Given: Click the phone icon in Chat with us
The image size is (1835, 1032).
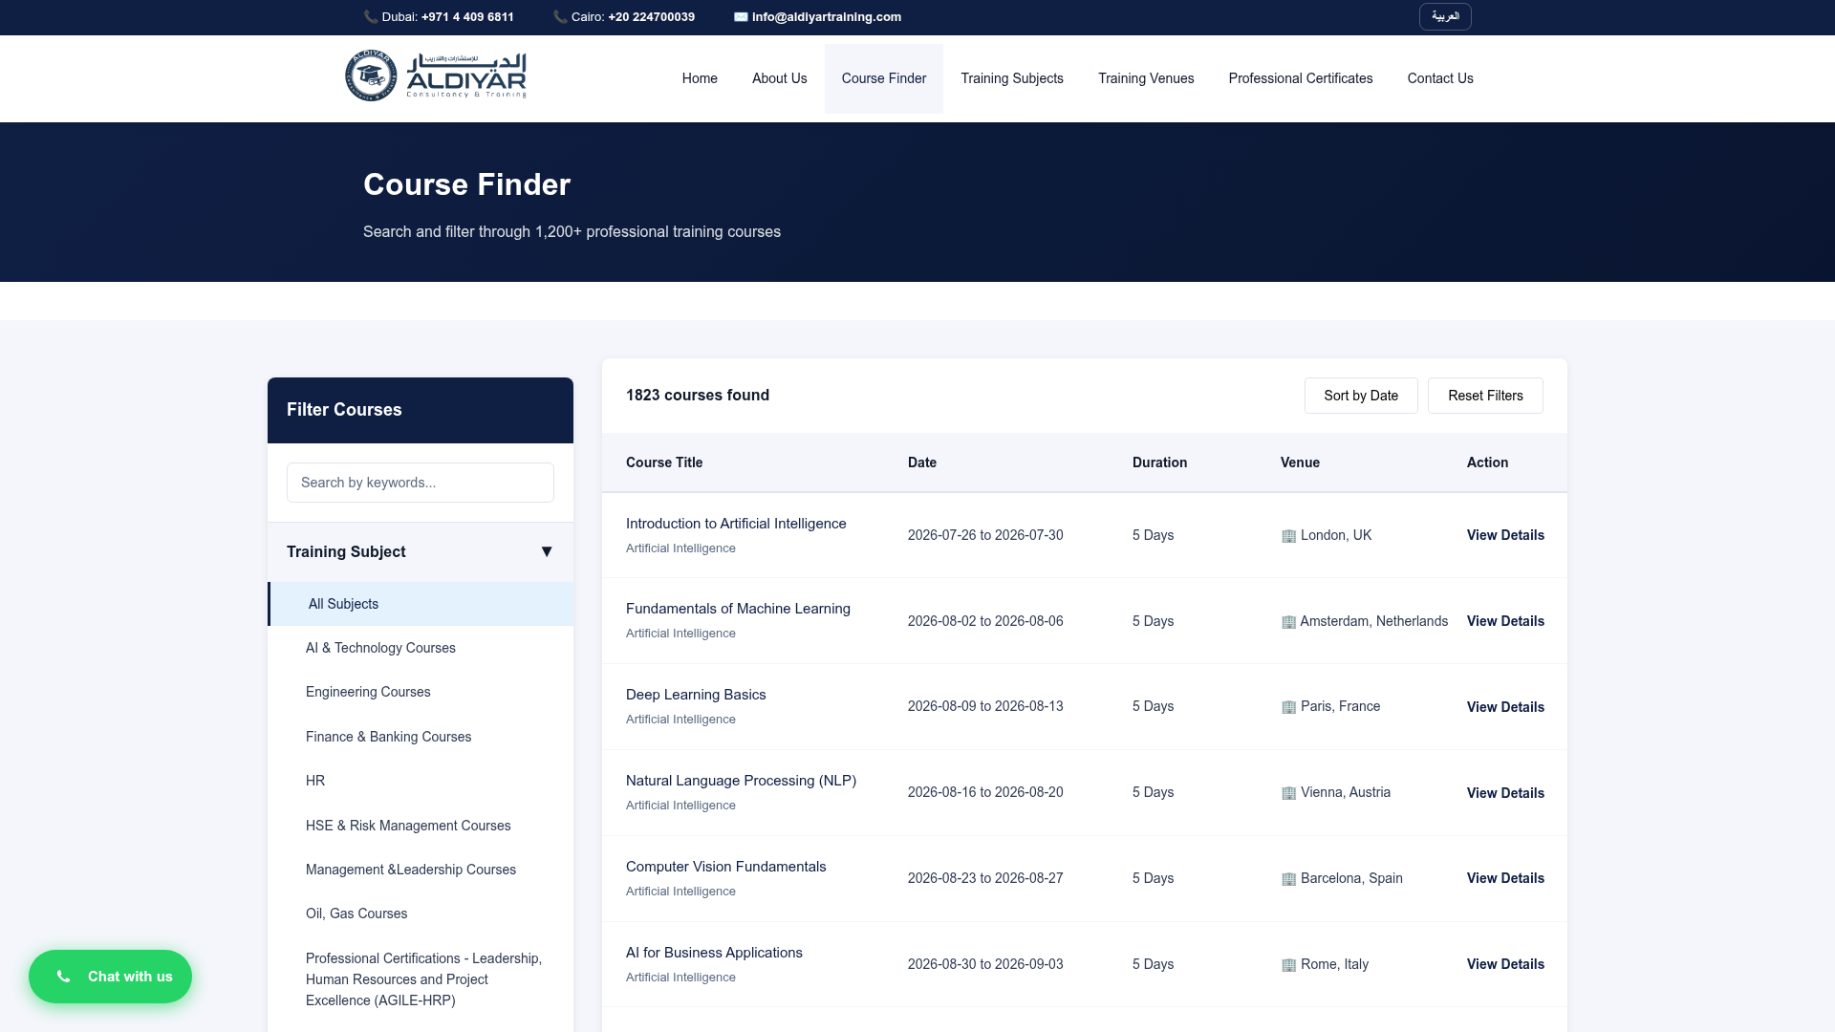Looking at the screenshot, I should 64,977.
